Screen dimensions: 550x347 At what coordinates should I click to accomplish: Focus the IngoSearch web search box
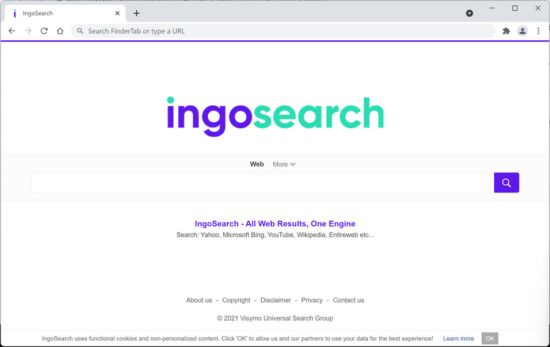tap(263, 183)
